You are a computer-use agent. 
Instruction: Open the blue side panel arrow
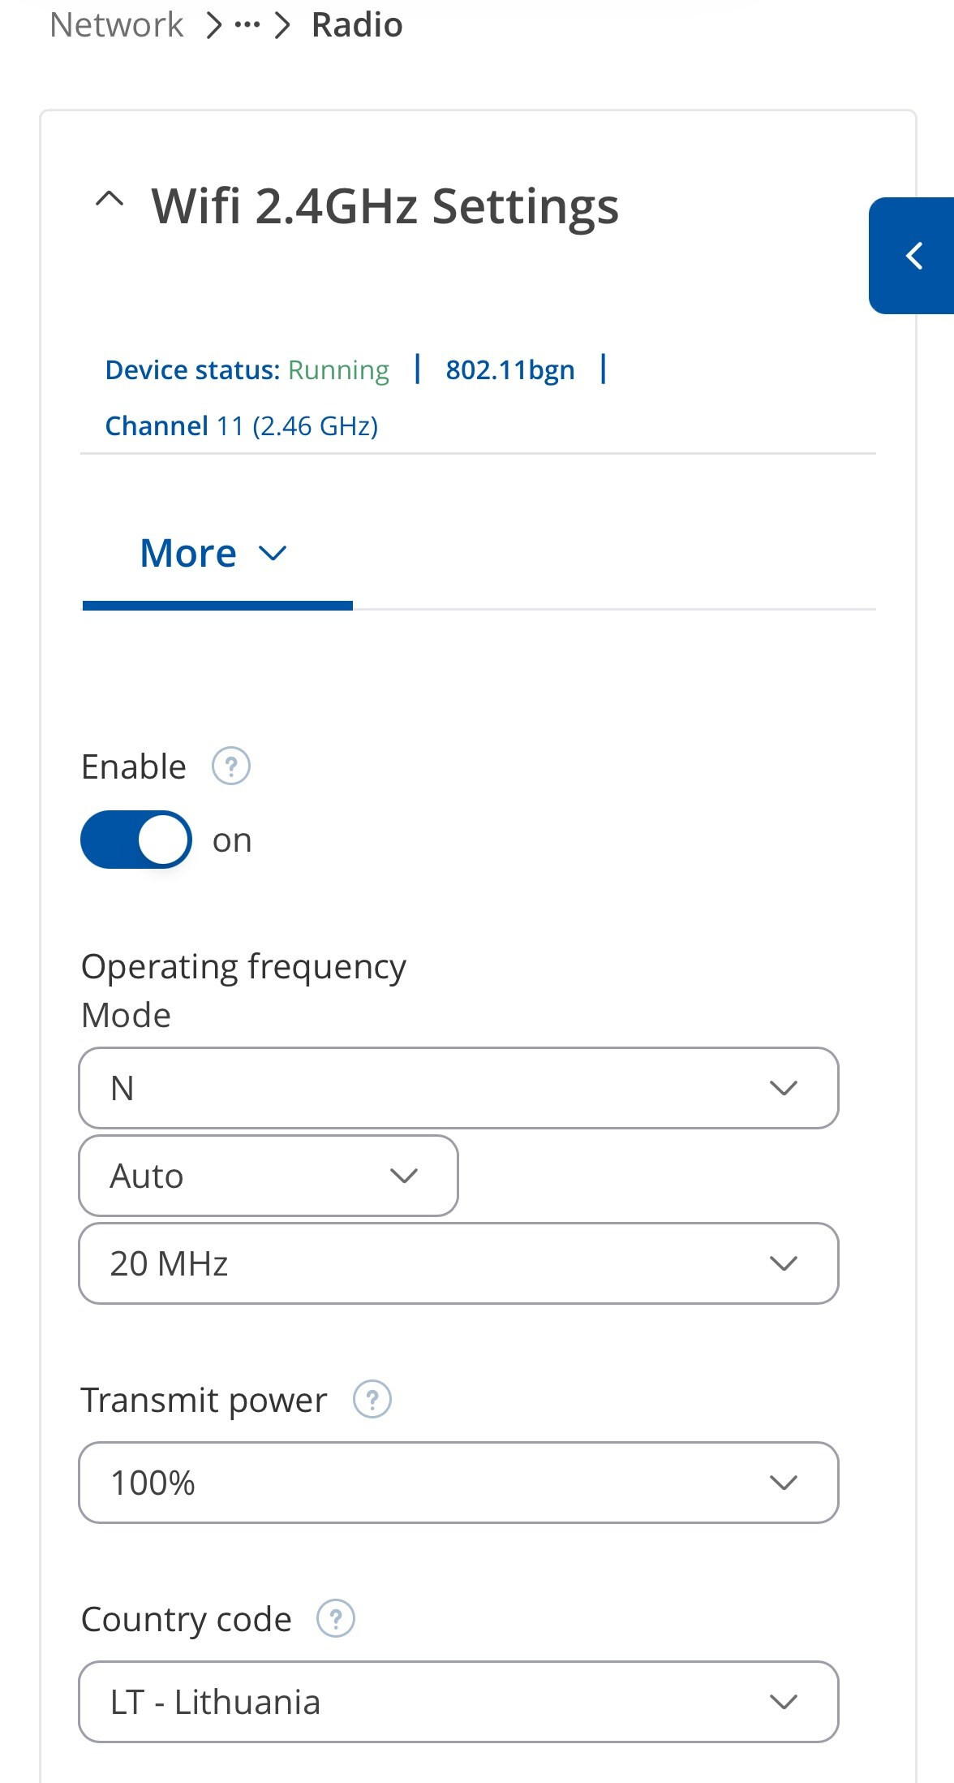[x=913, y=256]
